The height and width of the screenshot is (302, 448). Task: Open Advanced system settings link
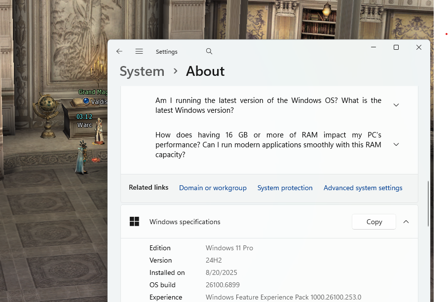pyautogui.click(x=363, y=188)
